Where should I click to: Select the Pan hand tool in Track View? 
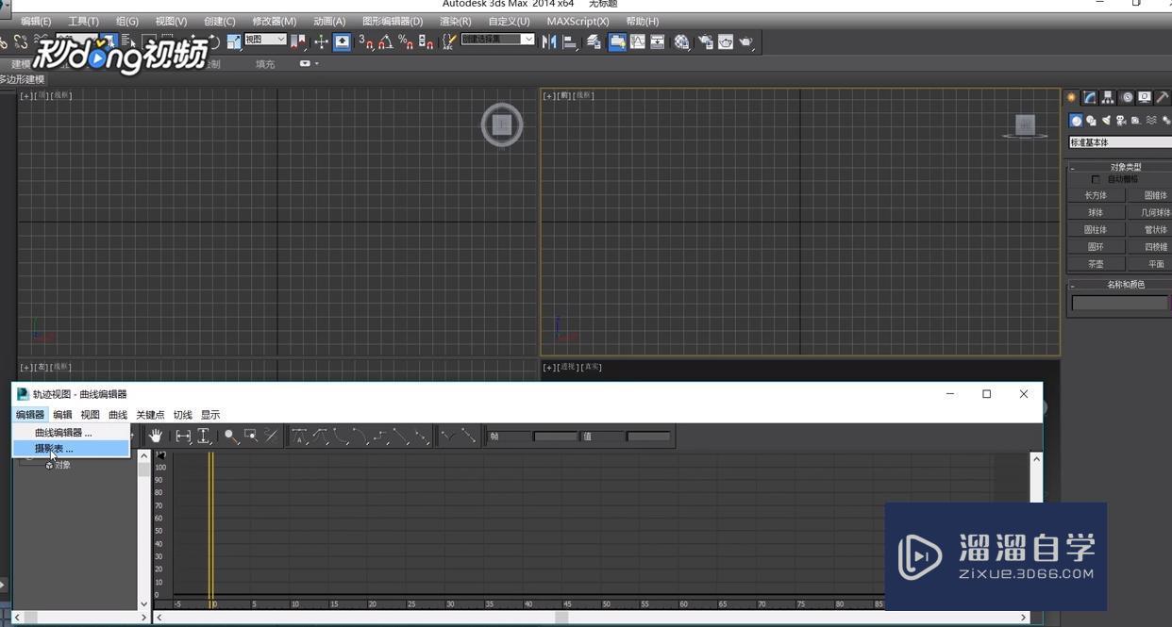(x=157, y=436)
